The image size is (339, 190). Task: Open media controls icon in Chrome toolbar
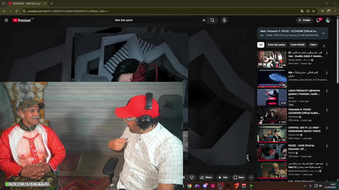coord(322,11)
